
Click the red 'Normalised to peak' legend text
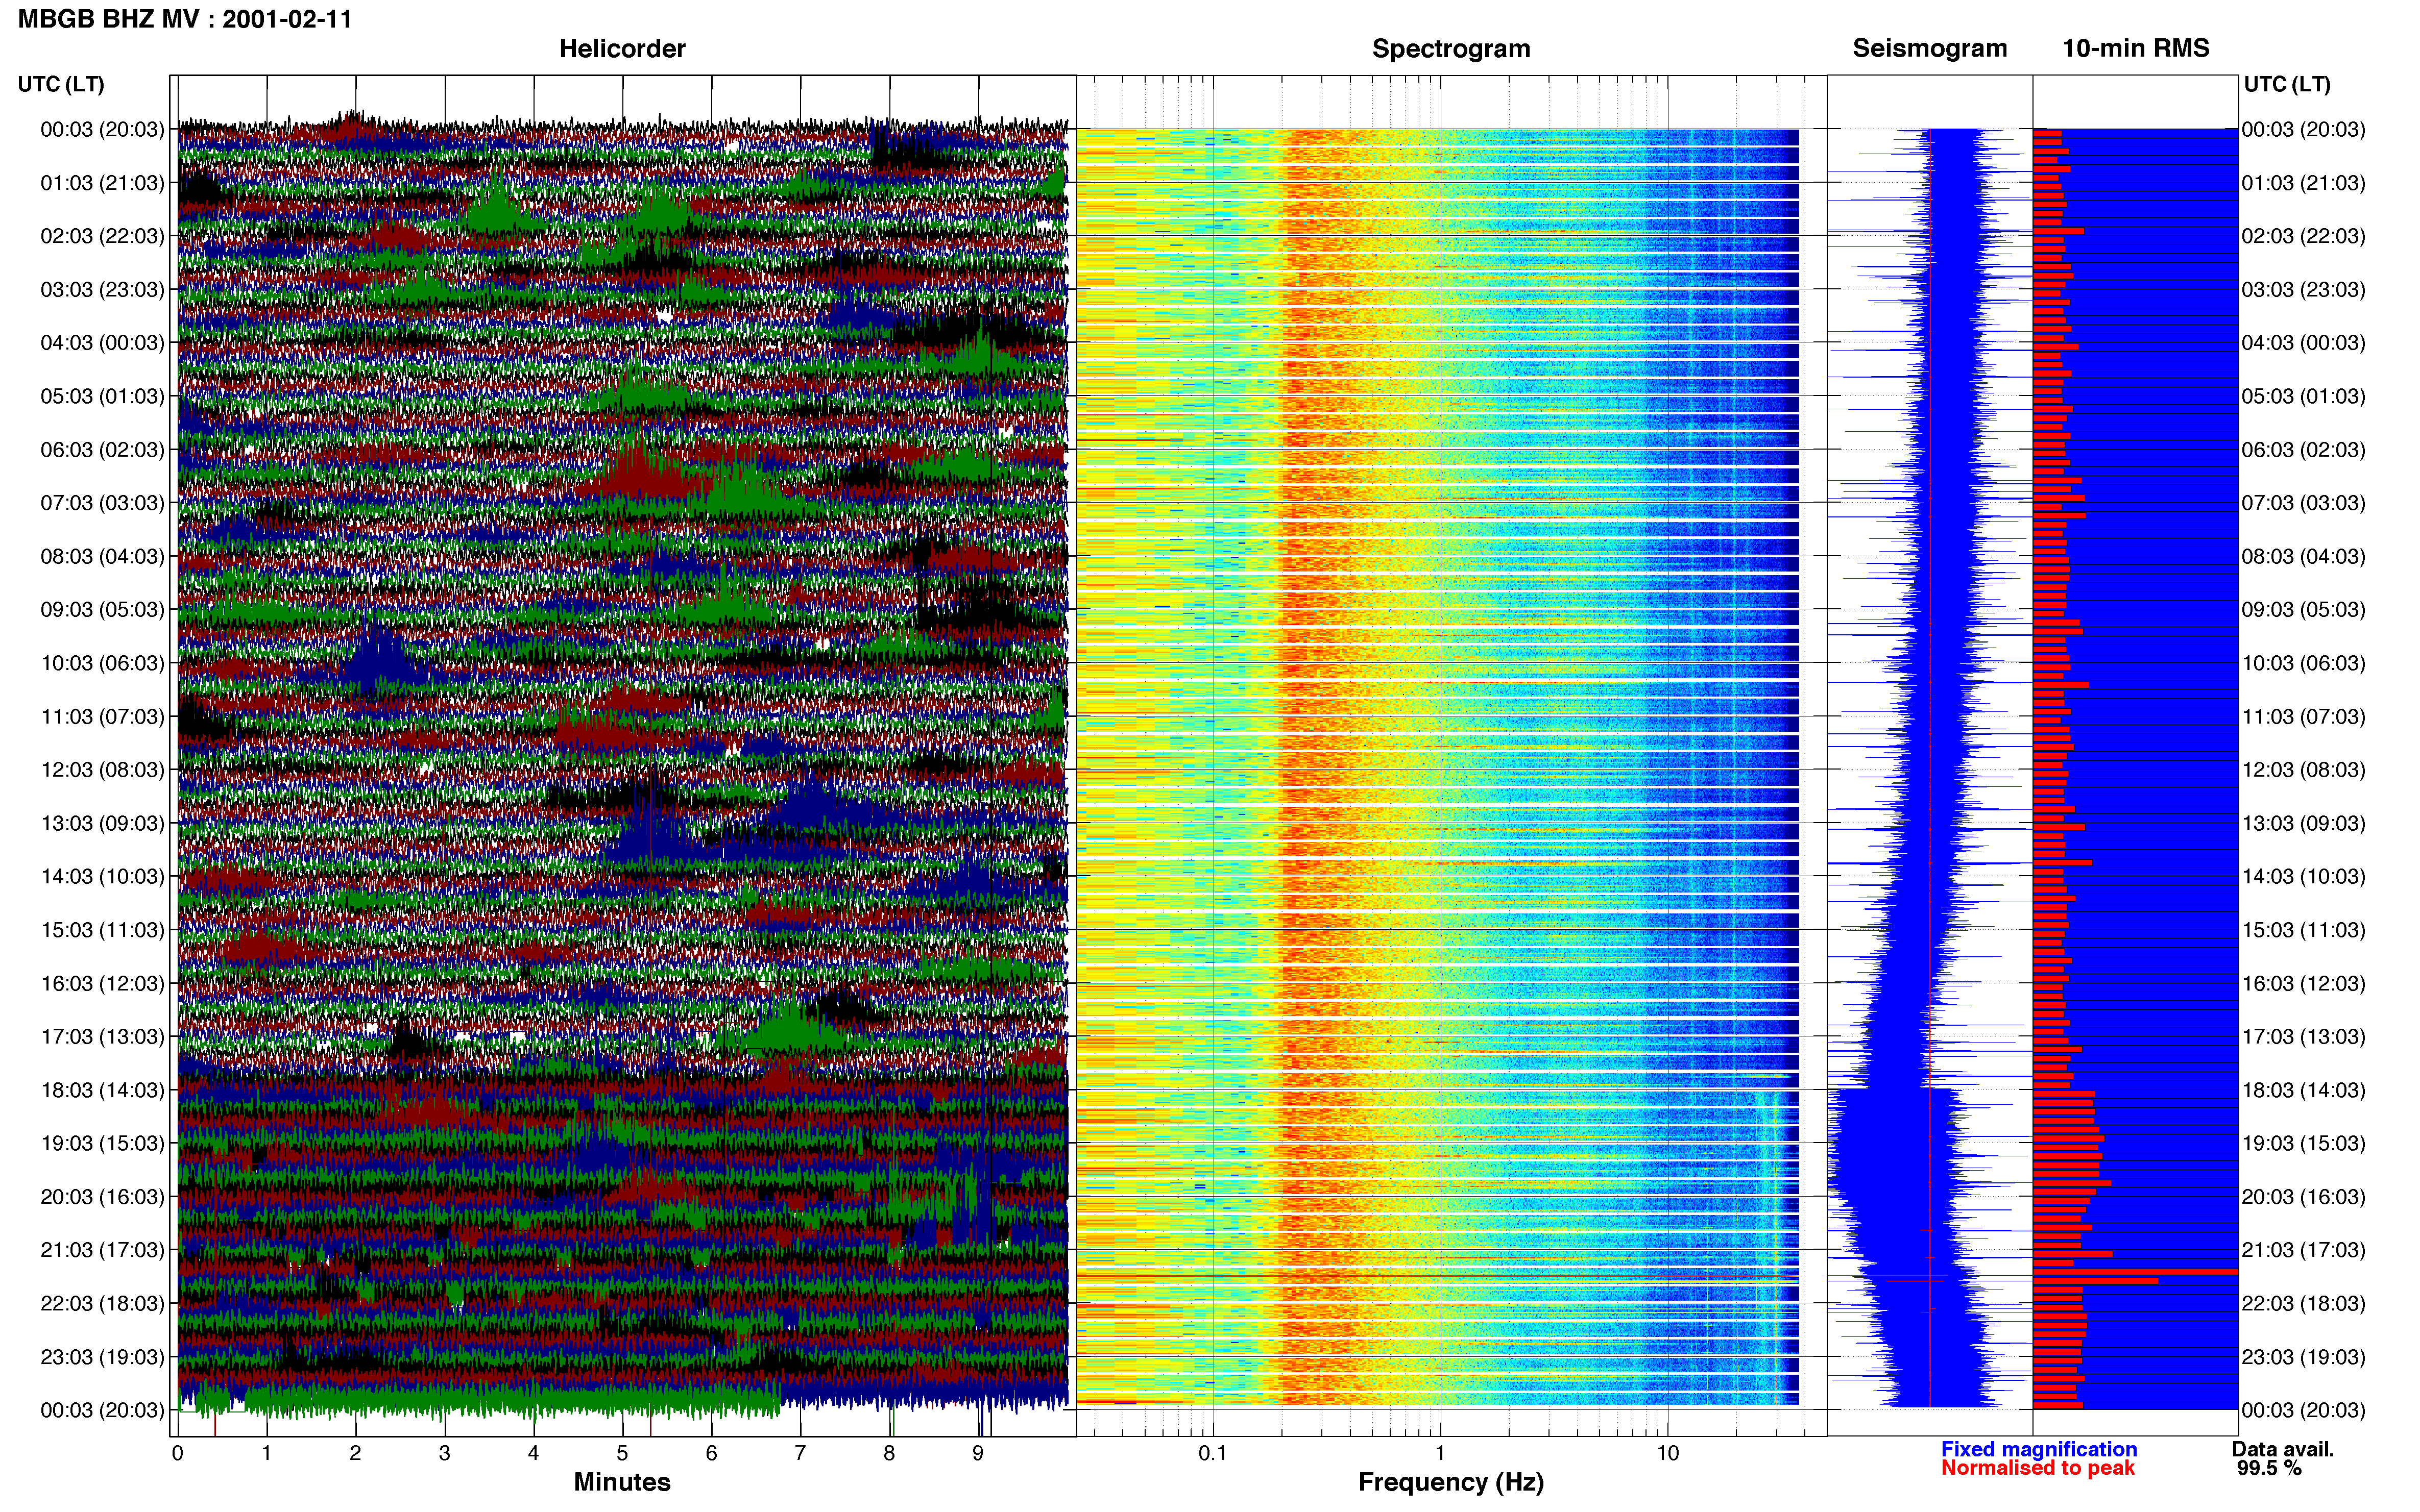pyautogui.click(x=2038, y=1468)
